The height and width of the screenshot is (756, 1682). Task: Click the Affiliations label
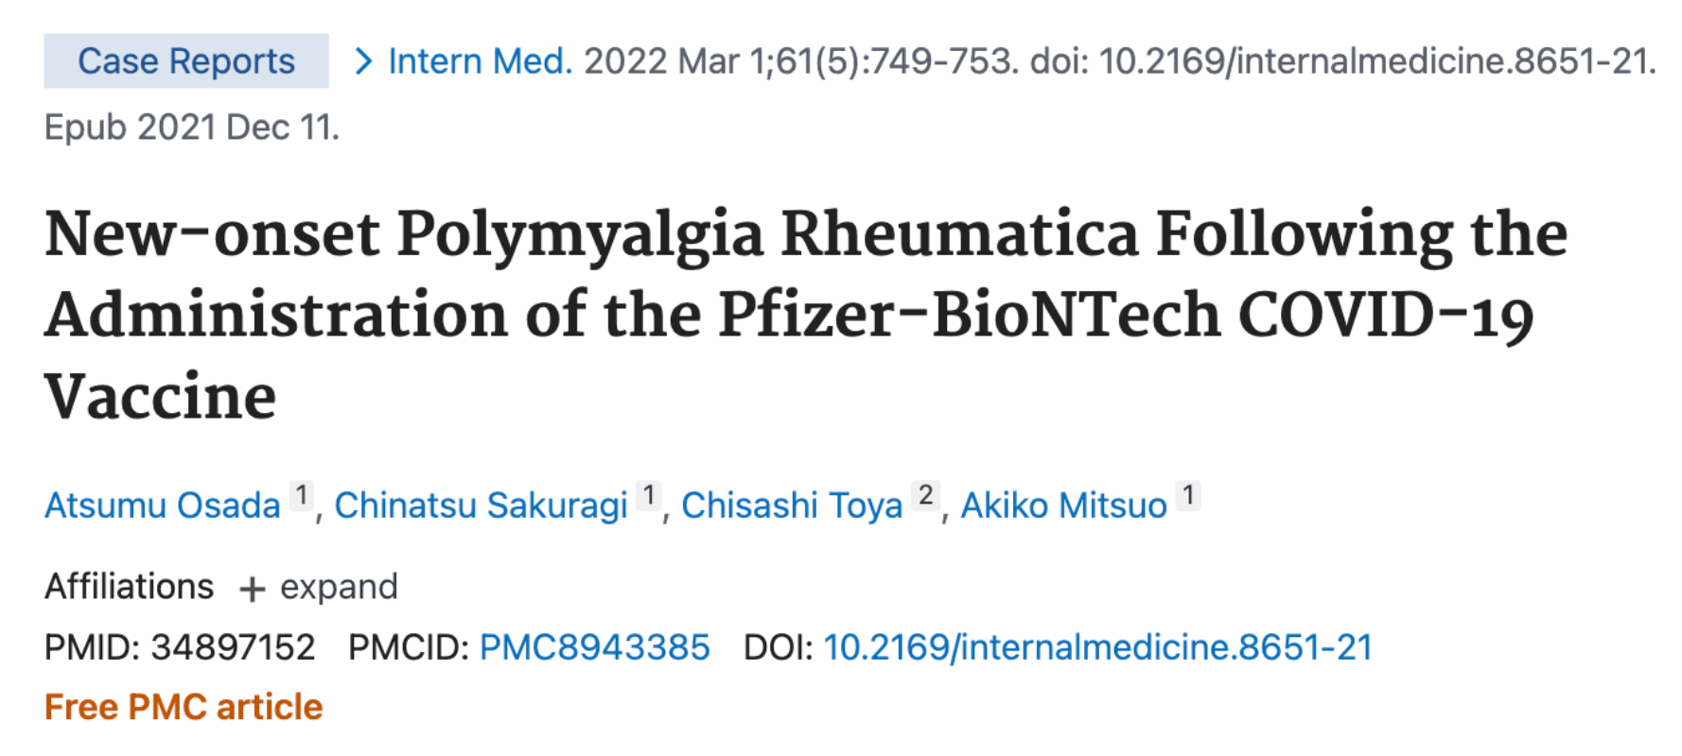point(129,587)
